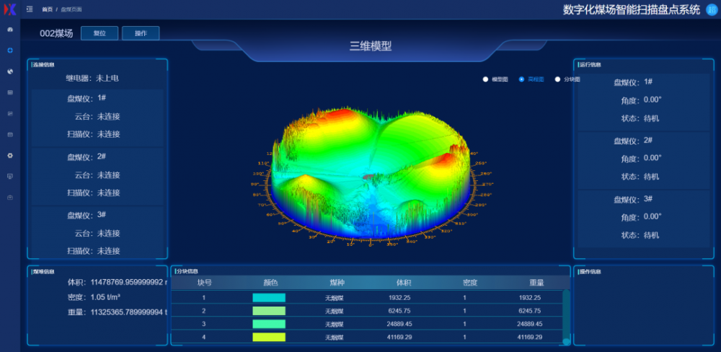Select the 高程图 radio button
721x352 pixels.
[x=522, y=79]
